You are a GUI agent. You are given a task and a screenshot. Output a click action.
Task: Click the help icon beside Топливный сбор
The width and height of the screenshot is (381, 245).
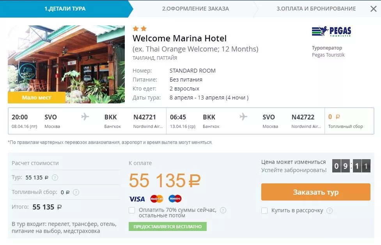pos(76,192)
